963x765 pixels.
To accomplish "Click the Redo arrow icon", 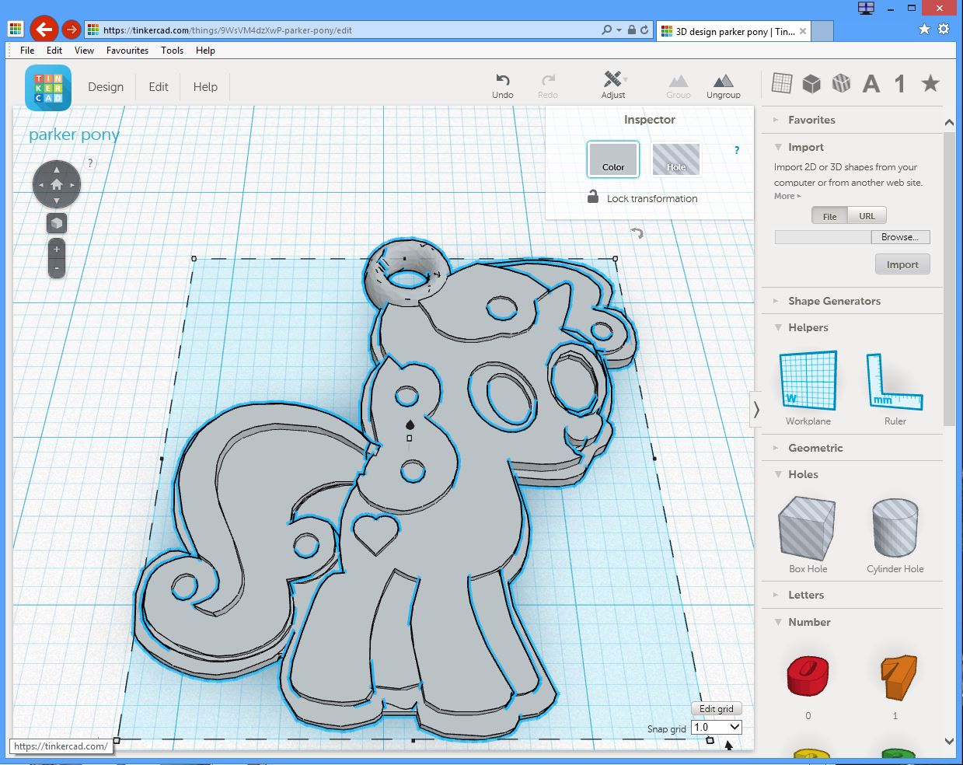I will 548,79.
